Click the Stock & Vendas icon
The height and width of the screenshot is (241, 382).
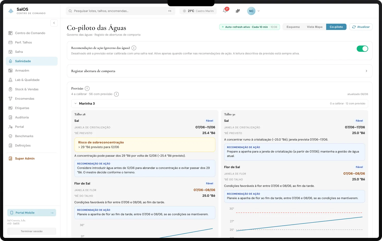pyautogui.click(x=10, y=89)
